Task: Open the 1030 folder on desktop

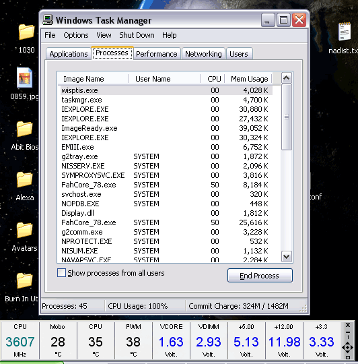Action: 26,32
